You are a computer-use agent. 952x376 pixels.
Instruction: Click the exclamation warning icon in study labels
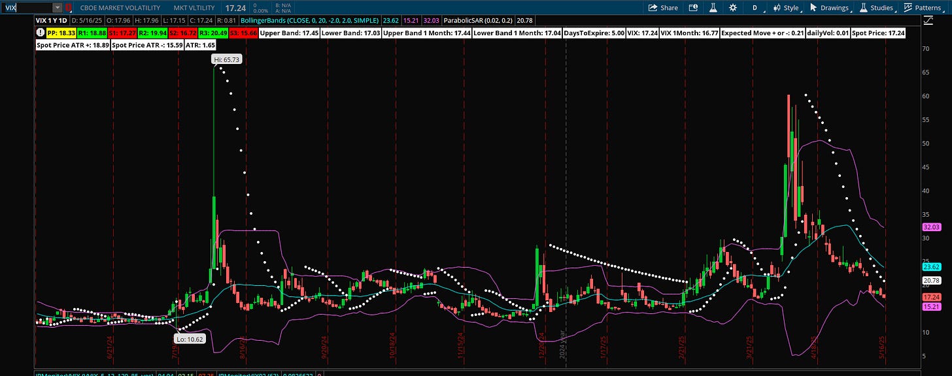pyautogui.click(x=40, y=32)
